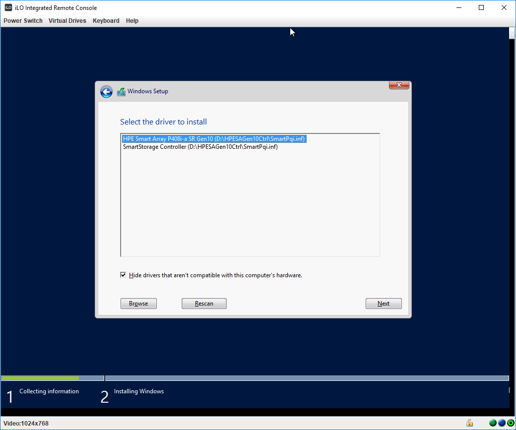The height and width of the screenshot is (430, 516).
Task: Minimize the iLO Remote Console window
Action: [x=459, y=7]
